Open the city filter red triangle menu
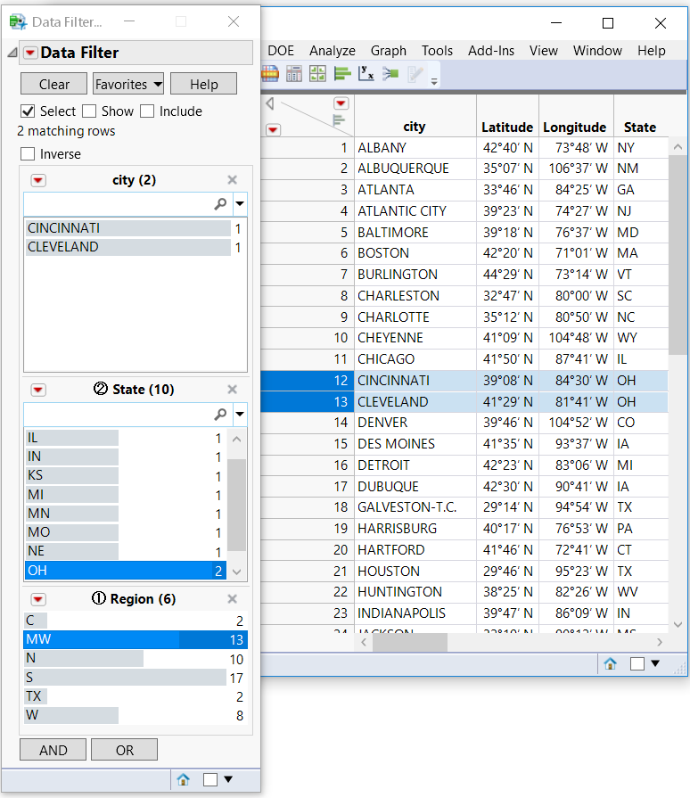690x798 pixels. point(37,180)
